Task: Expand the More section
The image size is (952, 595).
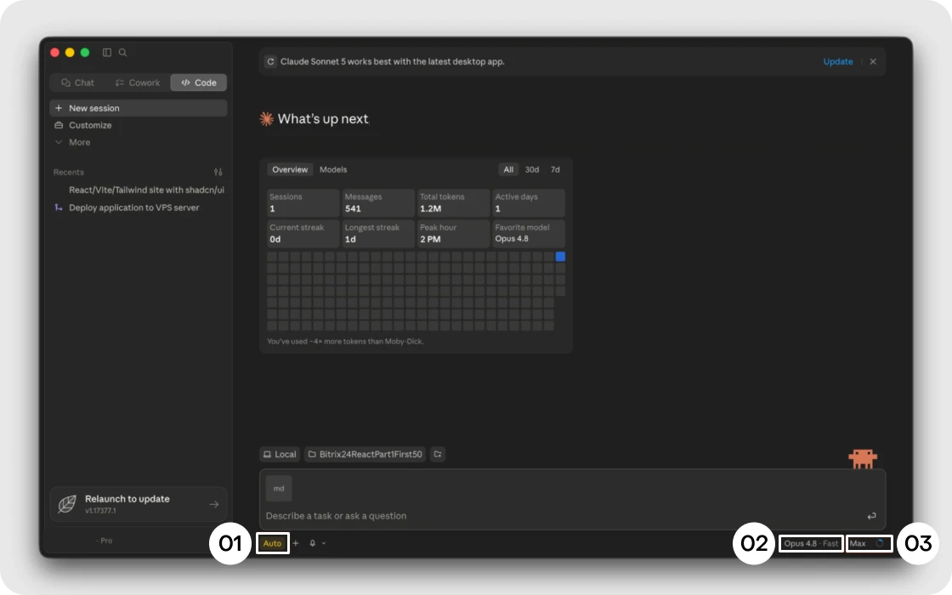Action: tap(139, 142)
